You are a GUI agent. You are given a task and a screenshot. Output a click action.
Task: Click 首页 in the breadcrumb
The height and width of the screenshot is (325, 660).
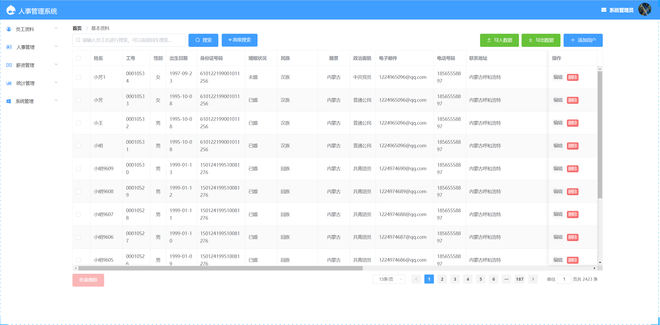point(77,28)
